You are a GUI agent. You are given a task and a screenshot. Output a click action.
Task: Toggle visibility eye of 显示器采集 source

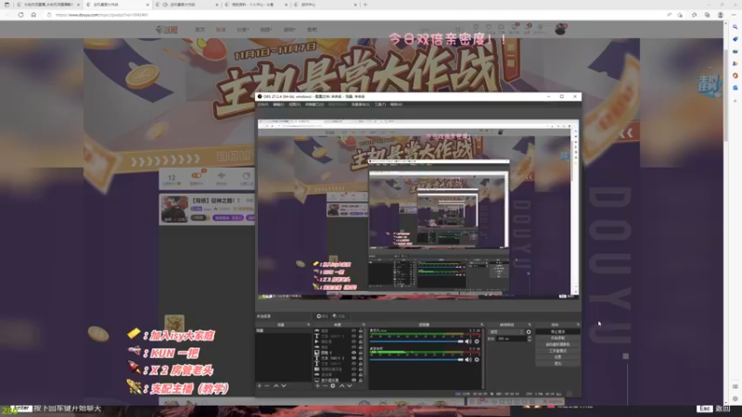353,380
